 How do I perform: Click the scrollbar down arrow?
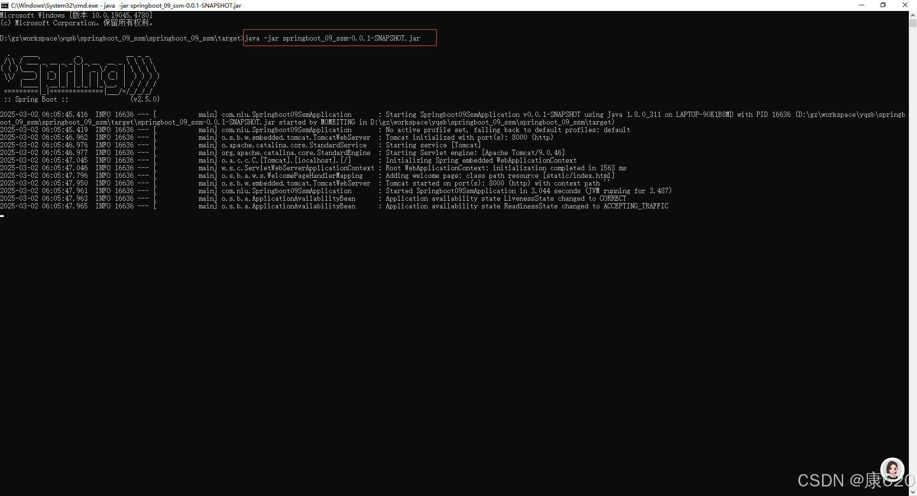[913, 492]
